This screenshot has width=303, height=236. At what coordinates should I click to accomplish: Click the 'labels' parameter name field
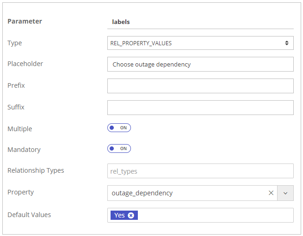pos(200,22)
